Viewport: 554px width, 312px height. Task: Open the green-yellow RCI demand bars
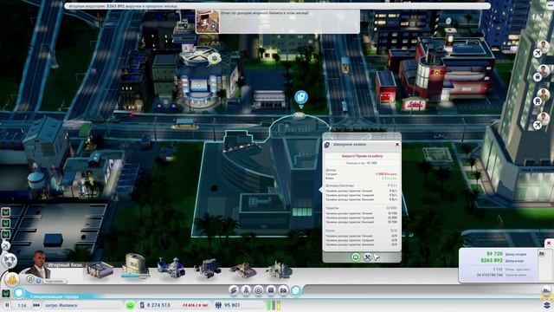pyautogui.click(x=274, y=305)
